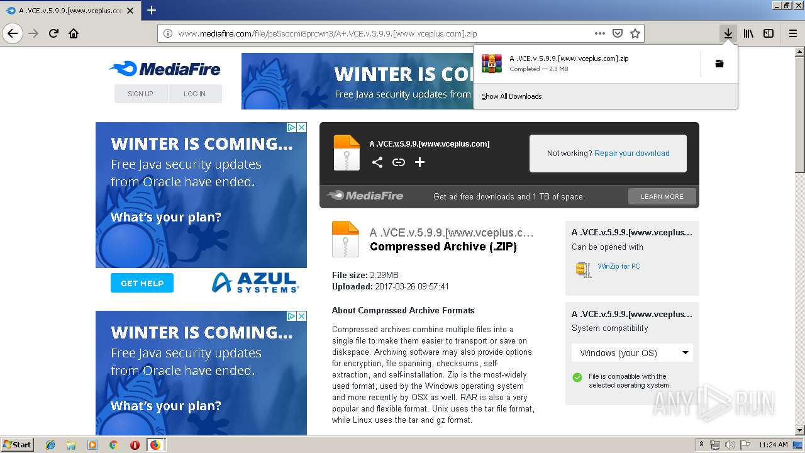The image size is (805, 453).
Task: Click the MediaFire logo
Action: pos(165,69)
